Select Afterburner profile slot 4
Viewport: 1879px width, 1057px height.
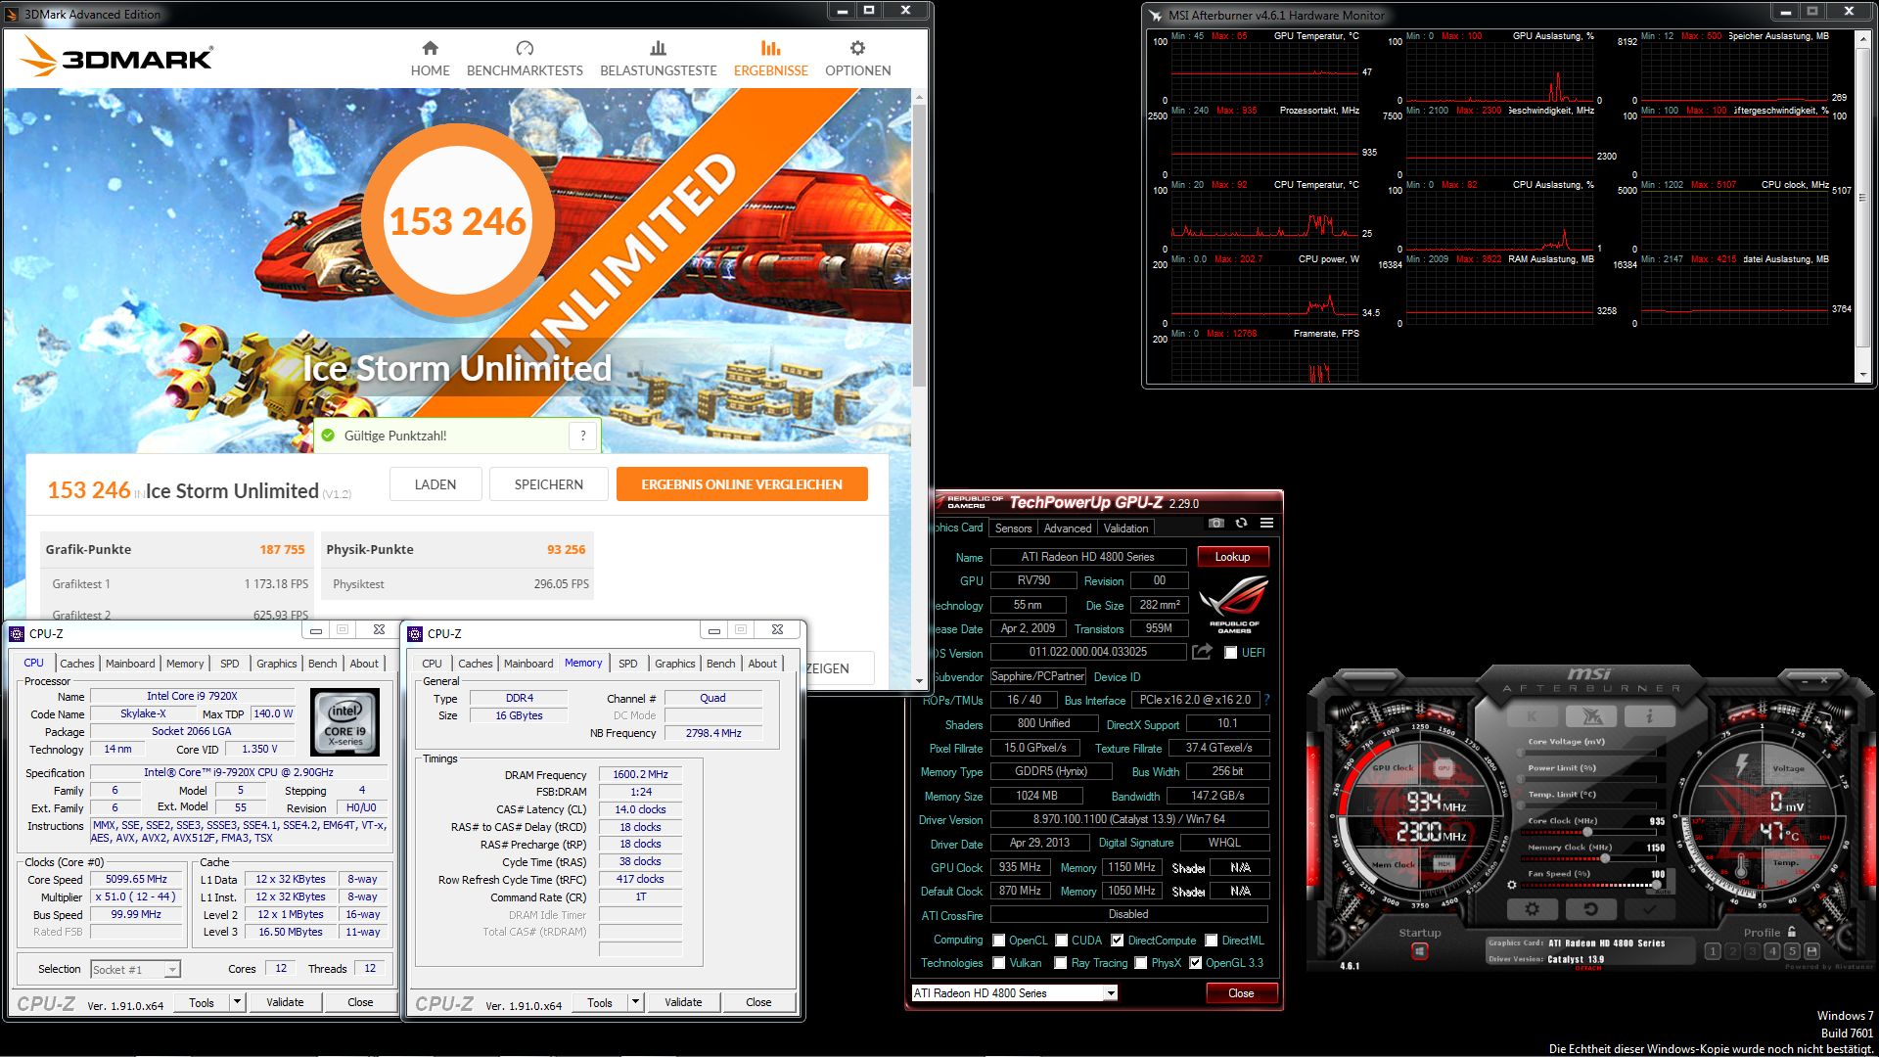[x=1771, y=951]
